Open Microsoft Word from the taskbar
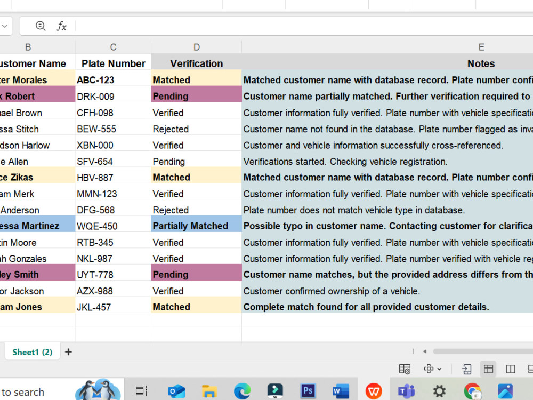The height and width of the screenshot is (400, 533). tap(341, 391)
